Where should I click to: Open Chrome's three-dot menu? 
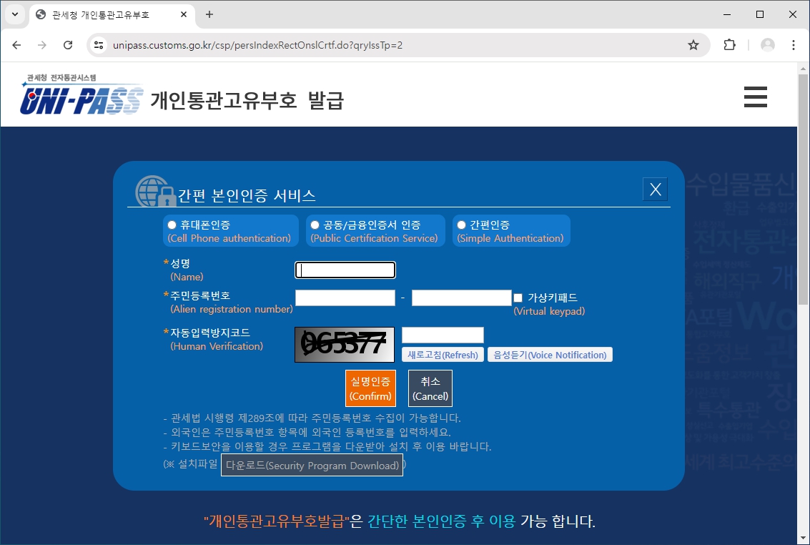[x=794, y=44]
